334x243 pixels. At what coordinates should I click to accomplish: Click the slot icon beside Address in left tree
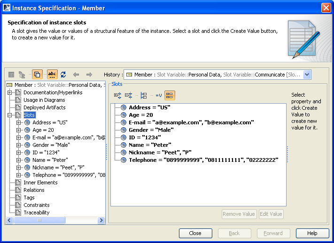(27, 122)
